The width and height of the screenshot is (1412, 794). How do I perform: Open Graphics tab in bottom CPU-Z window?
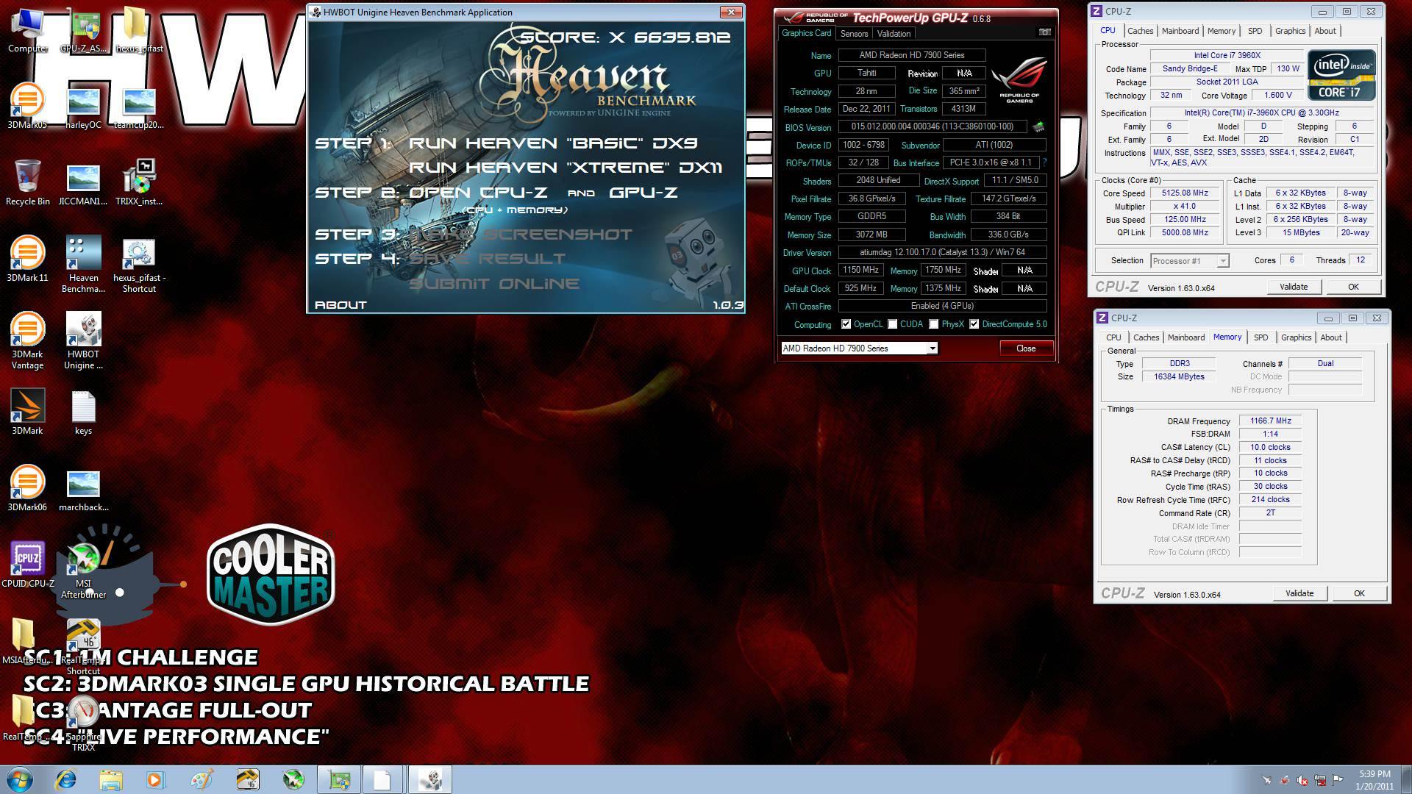tap(1296, 337)
